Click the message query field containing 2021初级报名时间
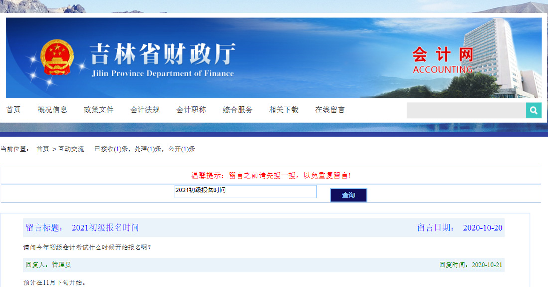This screenshot has height=287, width=548. (x=246, y=191)
